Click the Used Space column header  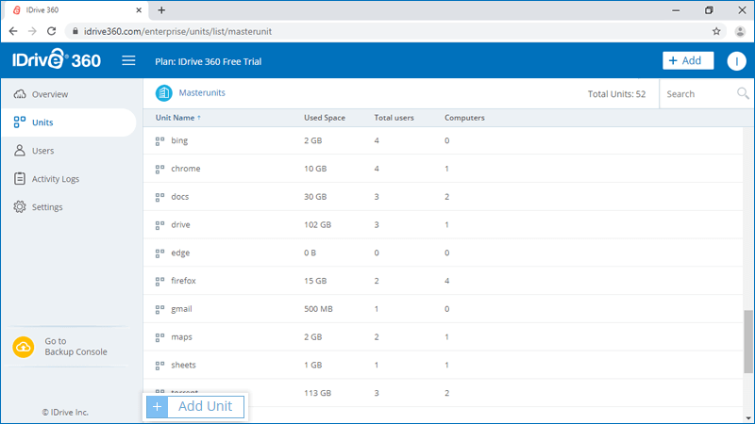coord(325,118)
